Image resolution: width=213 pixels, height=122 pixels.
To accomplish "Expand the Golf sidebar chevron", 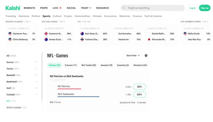I will [x=36, y=88].
